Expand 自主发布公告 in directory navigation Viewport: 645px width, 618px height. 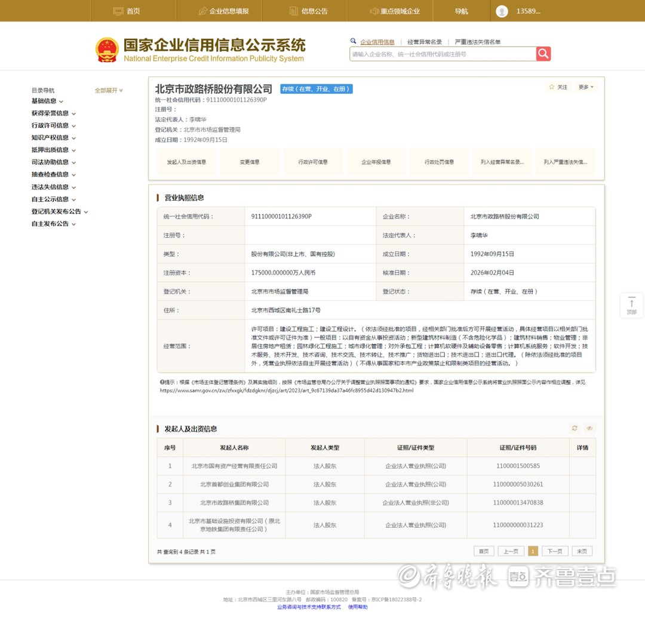coord(54,224)
